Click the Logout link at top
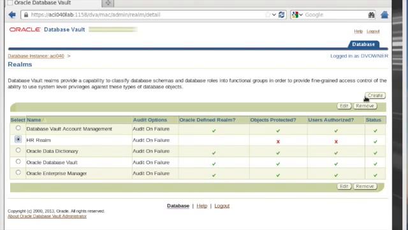This screenshot has height=230, width=408. click(x=373, y=31)
